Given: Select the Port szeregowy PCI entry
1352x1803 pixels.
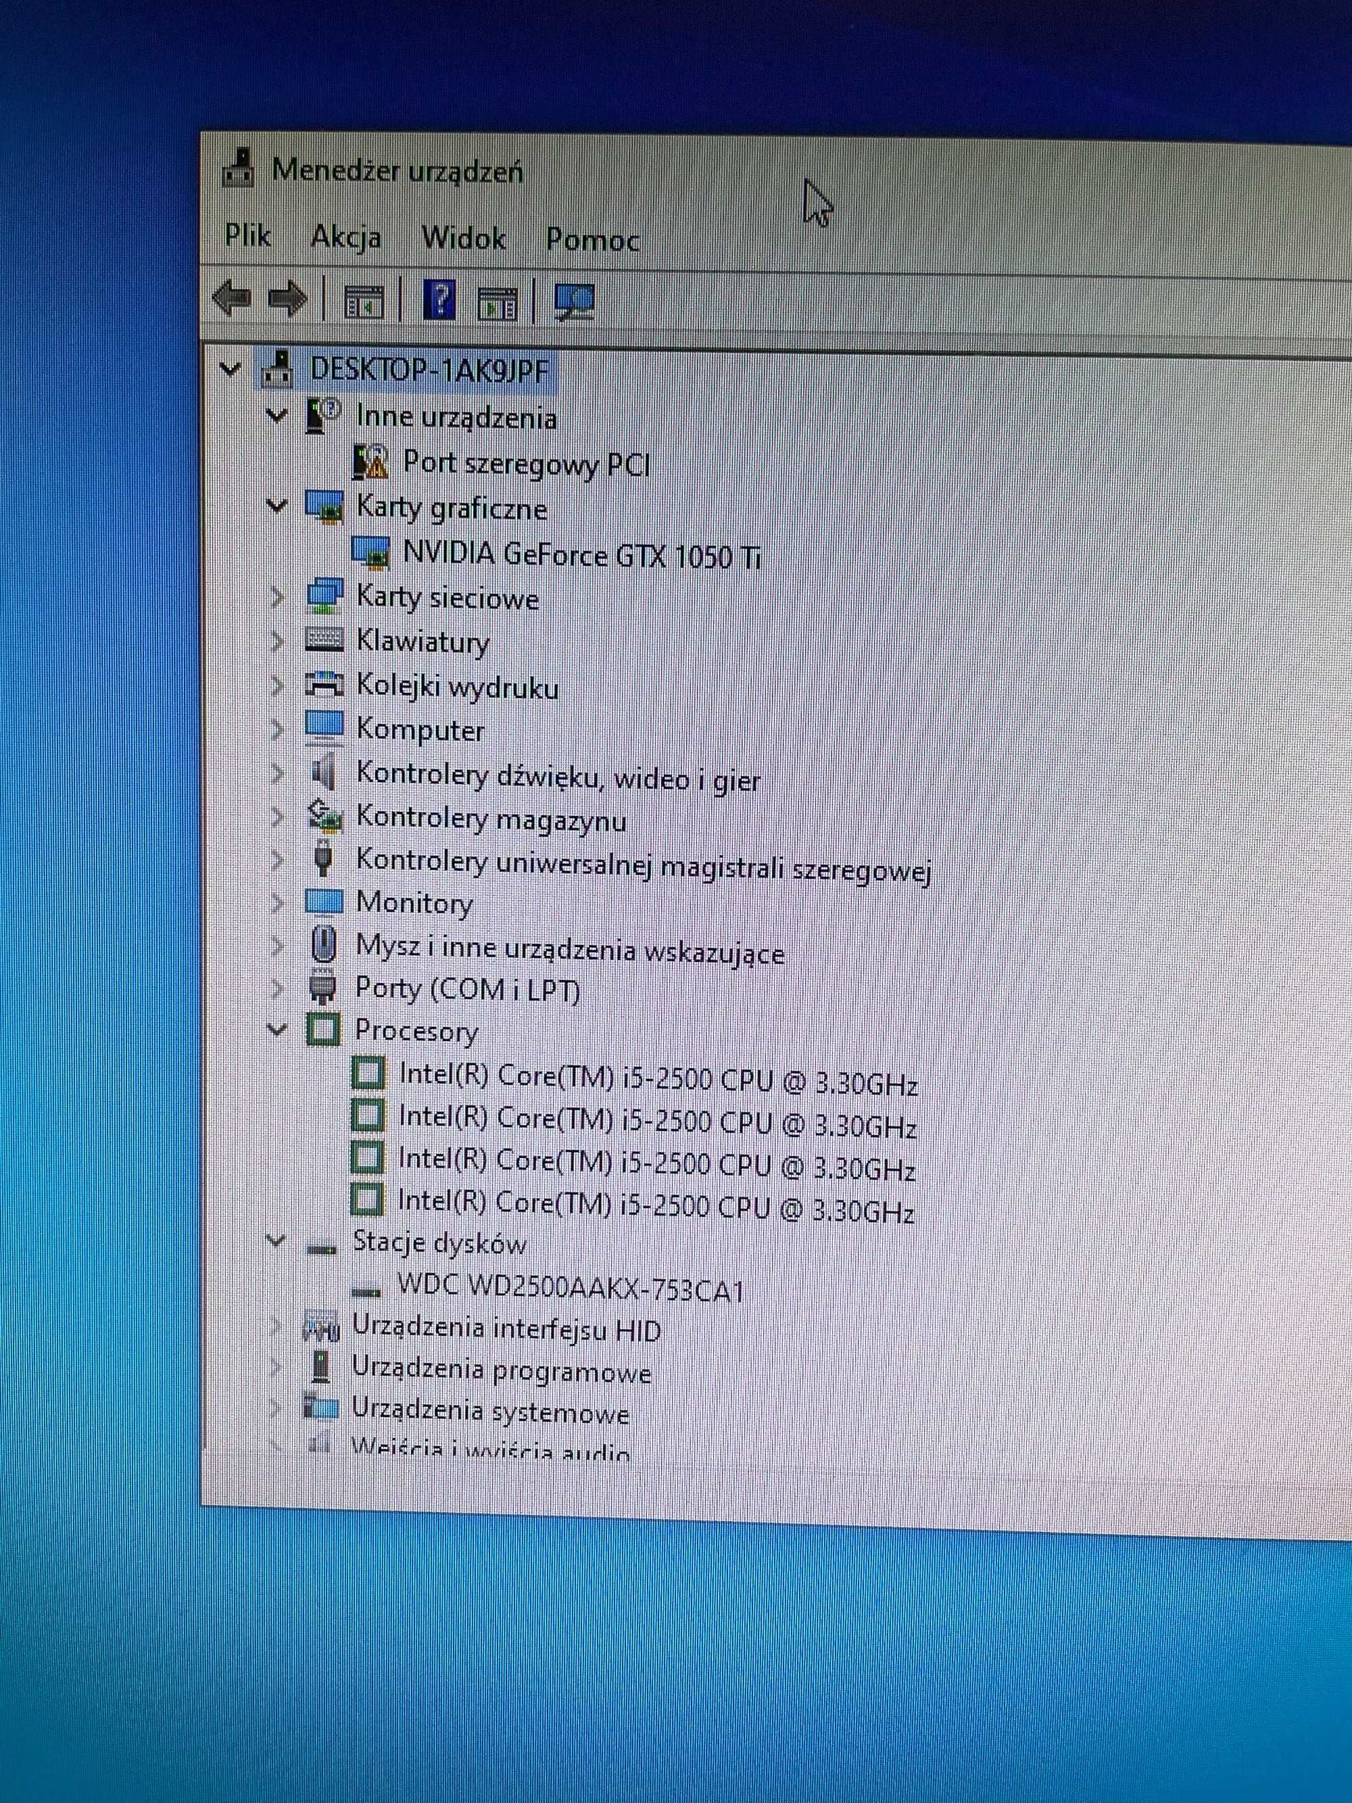Looking at the screenshot, I should (527, 464).
